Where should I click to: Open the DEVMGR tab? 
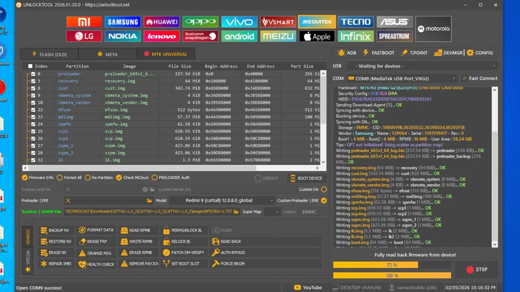coord(448,53)
